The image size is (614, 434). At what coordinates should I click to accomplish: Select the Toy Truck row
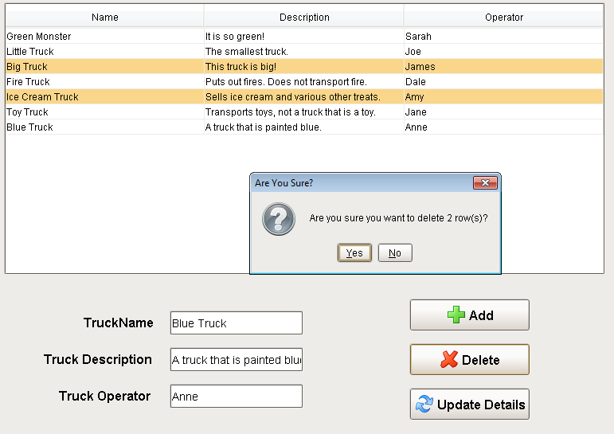tap(304, 112)
